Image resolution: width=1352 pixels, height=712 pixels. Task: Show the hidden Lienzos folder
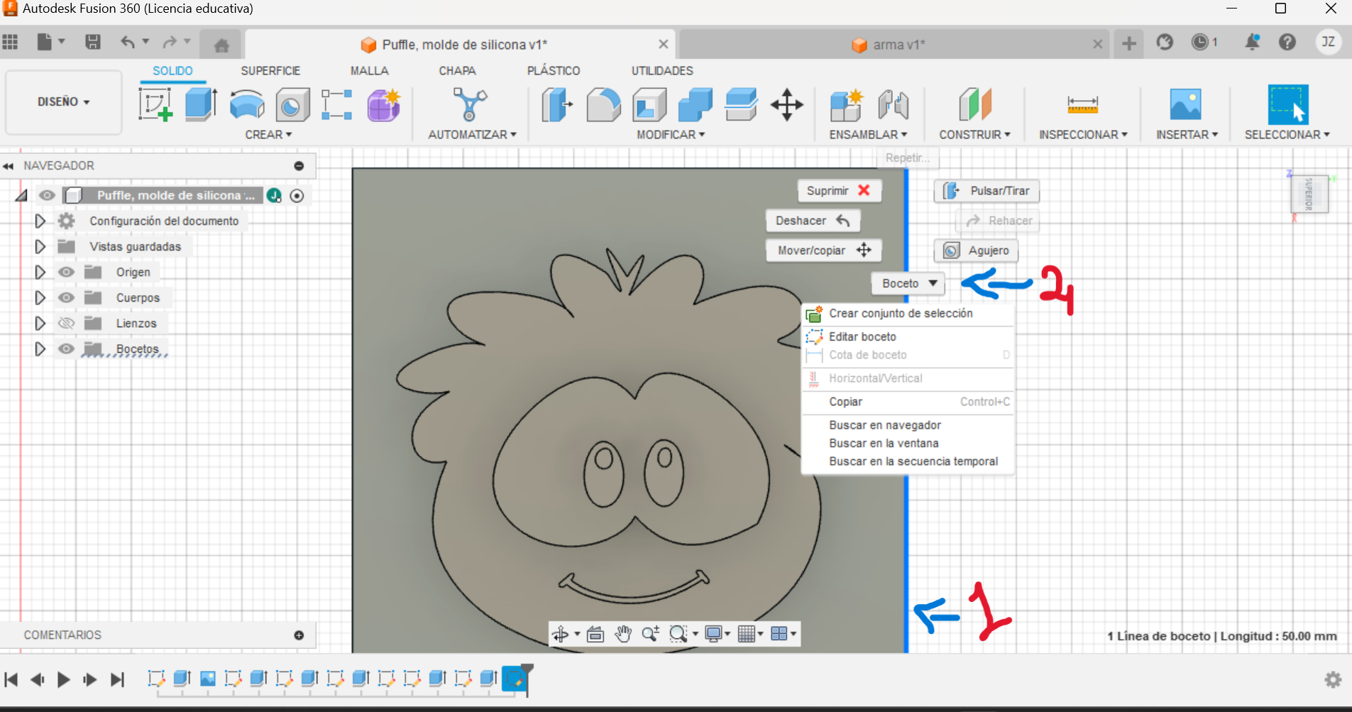[x=66, y=323]
